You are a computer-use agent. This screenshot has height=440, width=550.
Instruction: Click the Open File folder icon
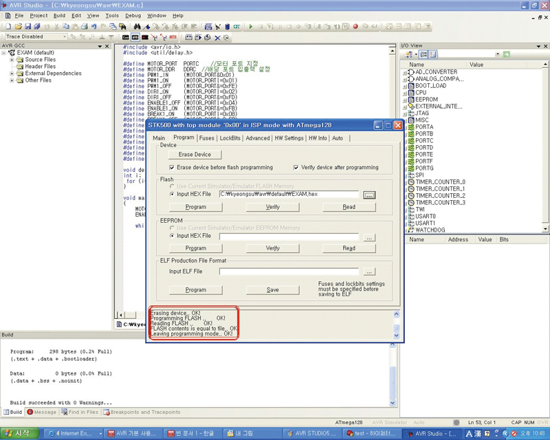tap(19, 26)
